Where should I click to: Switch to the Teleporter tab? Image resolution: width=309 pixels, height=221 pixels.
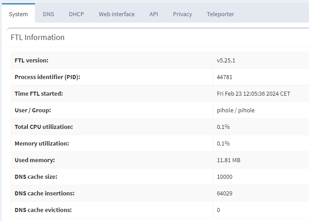coord(221,14)
